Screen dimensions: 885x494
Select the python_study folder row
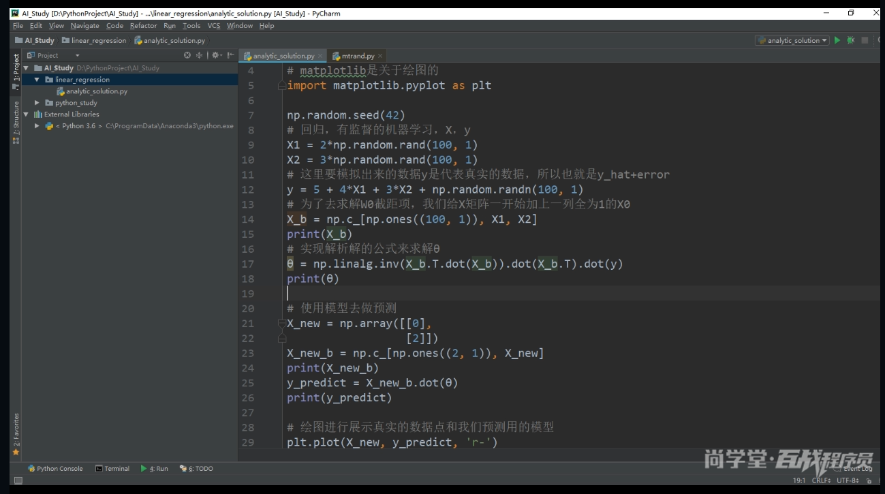(129, 103)
